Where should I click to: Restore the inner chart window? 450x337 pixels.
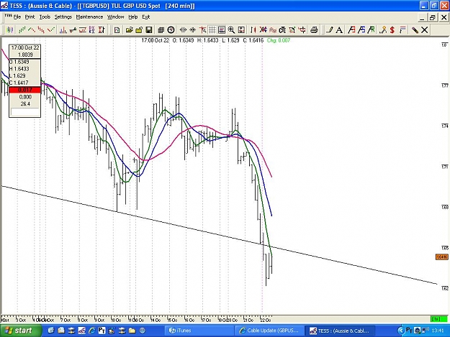point(432,17)
